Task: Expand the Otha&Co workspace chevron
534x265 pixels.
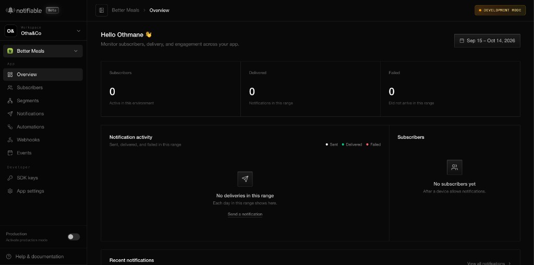Action: click(x=78, y=31)
